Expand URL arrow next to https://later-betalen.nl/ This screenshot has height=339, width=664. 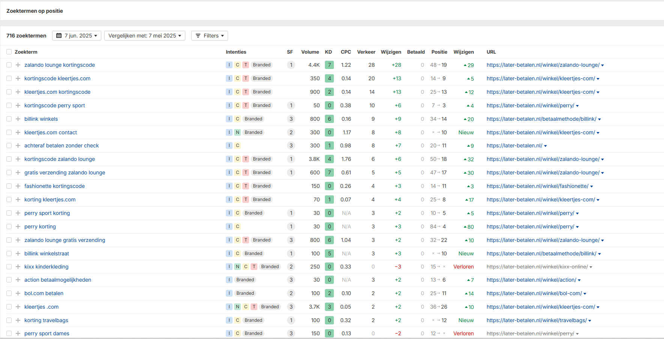(x=545, y=146)
